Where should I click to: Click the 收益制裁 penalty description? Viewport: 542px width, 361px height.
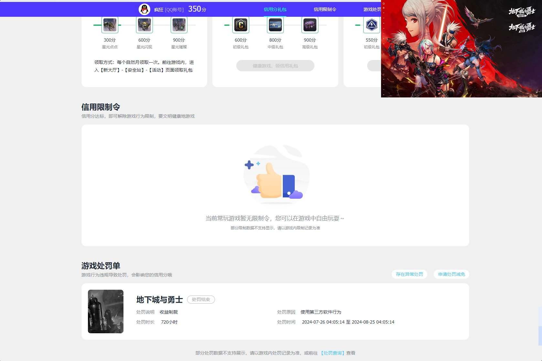[x=169, y=312]
